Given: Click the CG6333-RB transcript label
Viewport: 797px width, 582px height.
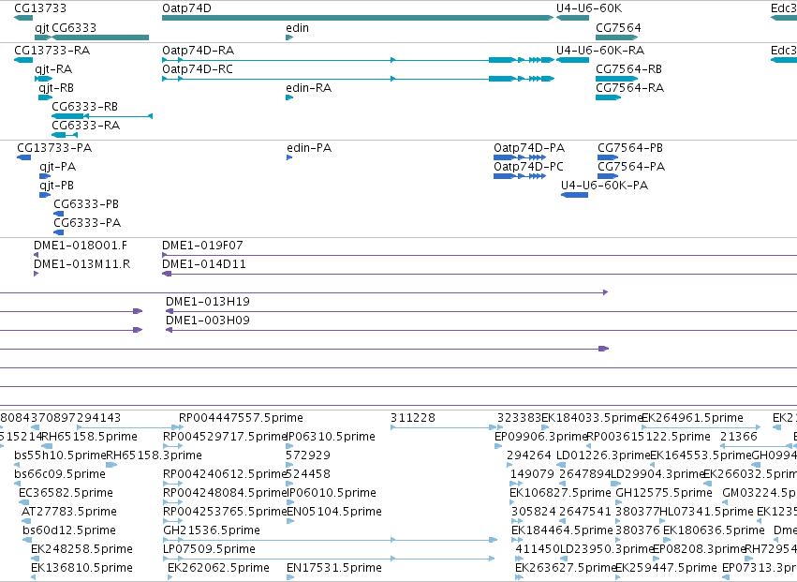Looking at the screenshot, I should tap(85, 107).
